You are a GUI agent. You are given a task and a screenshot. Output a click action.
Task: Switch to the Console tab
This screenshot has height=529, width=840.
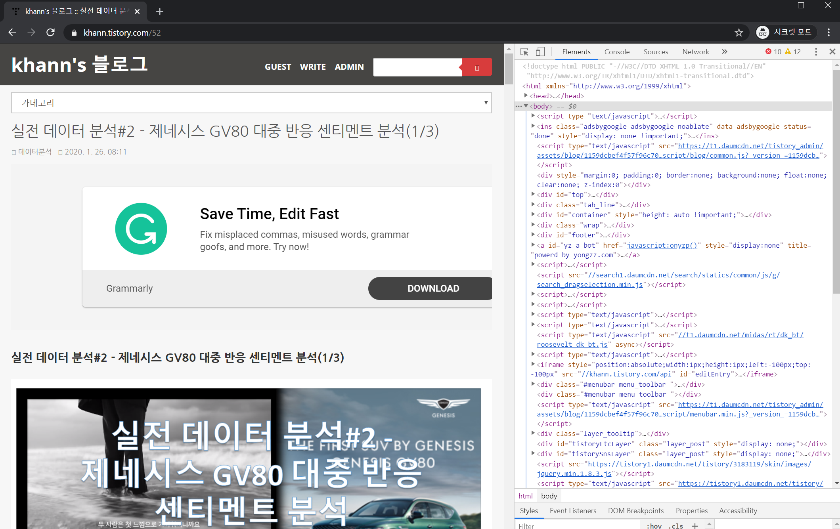616,52
